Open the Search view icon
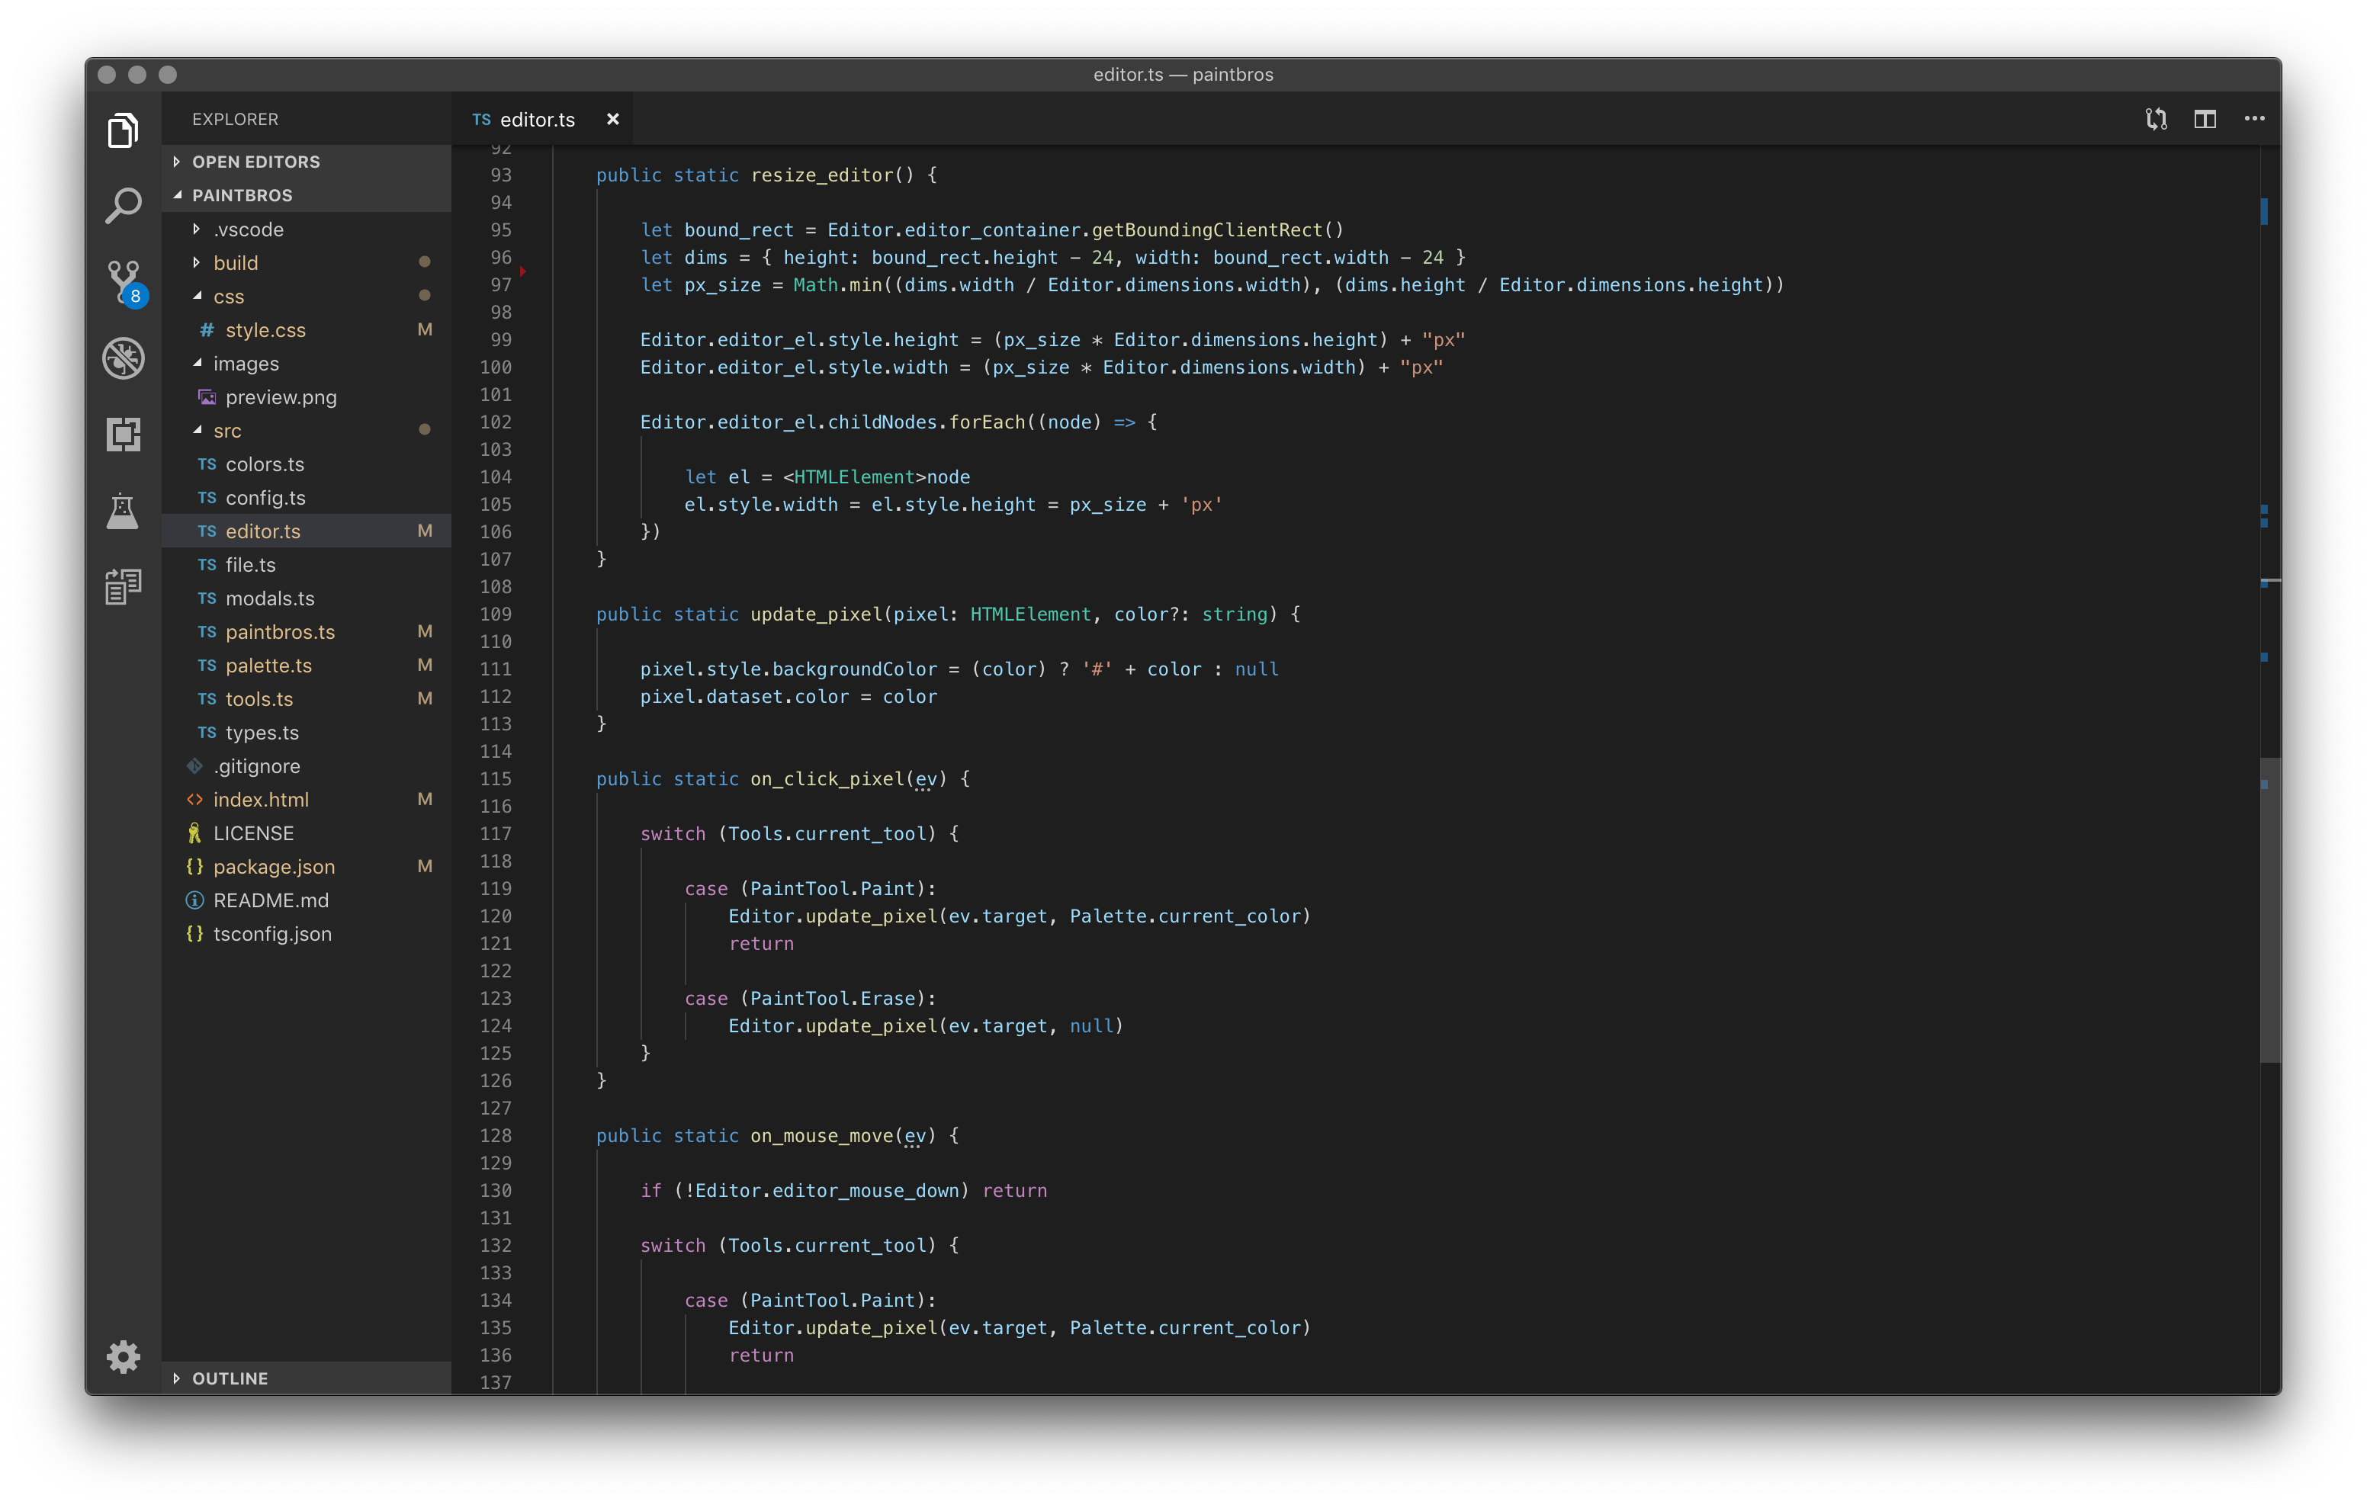The width and height of the screenshot is (2367, 1508). coord(123,205)
